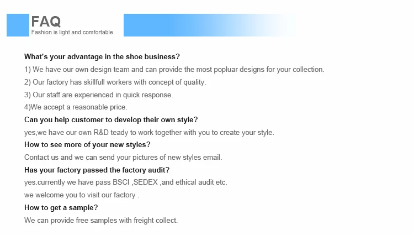Image resolution: width=414 pixels, height=235 pixels.
Task: Click the answer mentioning the R&D team
Action: (x=149, y=132)
